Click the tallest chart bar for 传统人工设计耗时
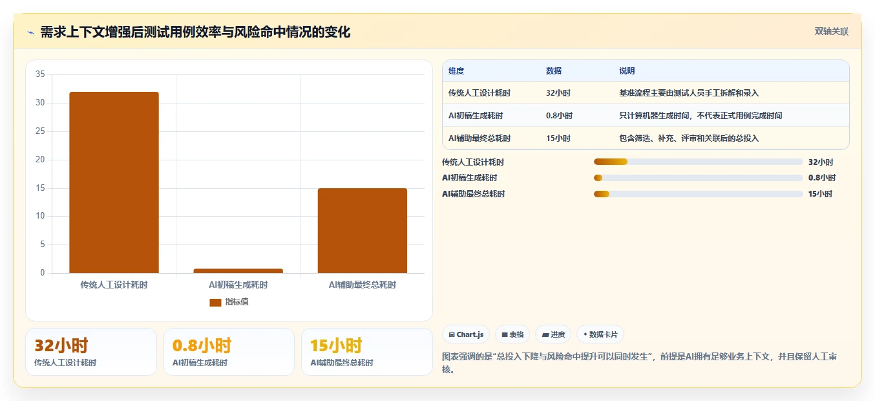 click(114, 182)
